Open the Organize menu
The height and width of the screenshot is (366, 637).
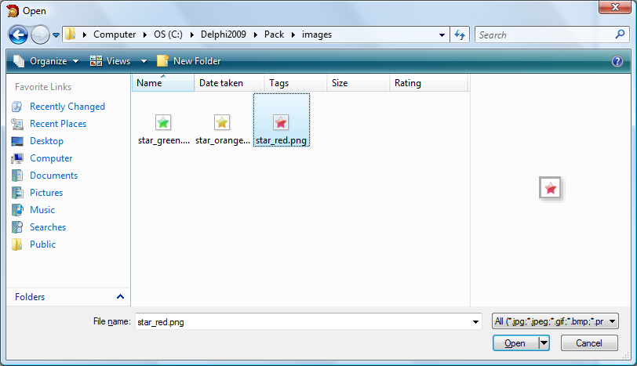coord(46,61)
